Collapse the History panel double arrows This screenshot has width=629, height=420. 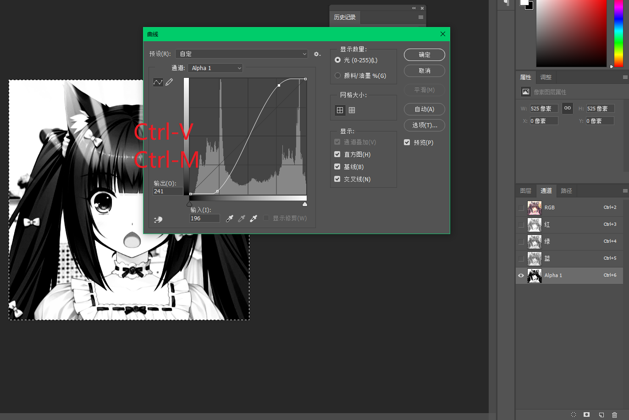coord(414,8)
